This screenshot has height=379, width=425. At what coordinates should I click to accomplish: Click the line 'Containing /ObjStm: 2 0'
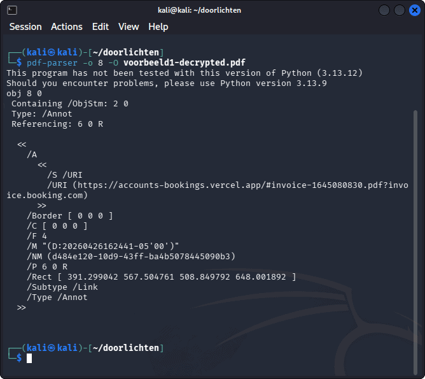coord(70,104)
